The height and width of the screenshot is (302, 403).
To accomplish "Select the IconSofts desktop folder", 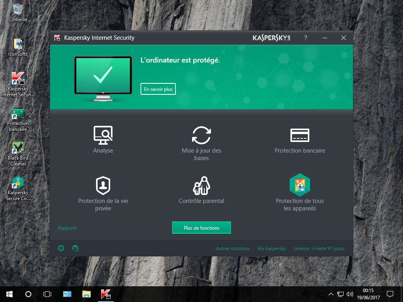I will coord(18,48).
